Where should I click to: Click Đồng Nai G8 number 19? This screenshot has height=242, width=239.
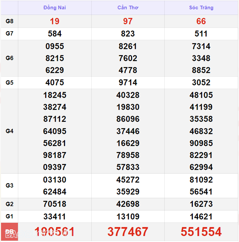pos(55,21)
